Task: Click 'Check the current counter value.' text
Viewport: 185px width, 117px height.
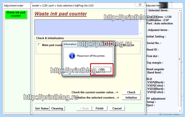Action: coord(93,92)
